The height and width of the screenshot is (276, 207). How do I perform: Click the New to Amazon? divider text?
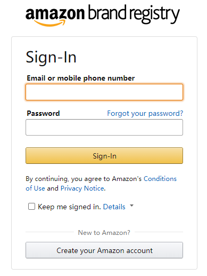104,233
